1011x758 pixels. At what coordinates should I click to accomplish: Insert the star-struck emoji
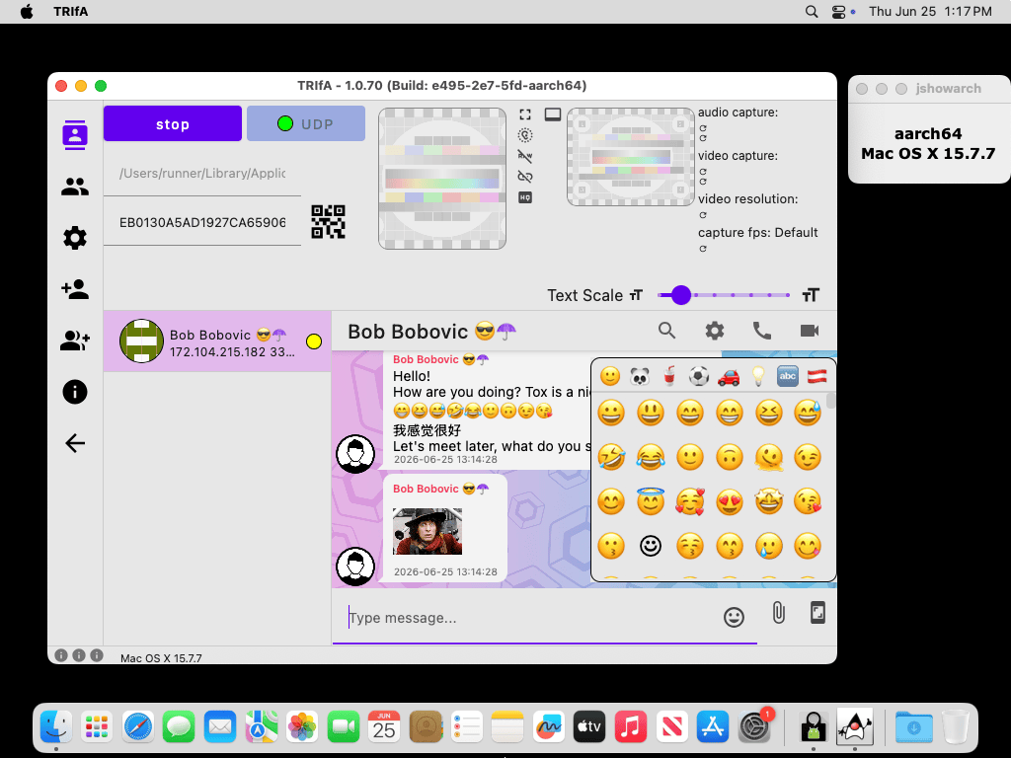coord(768,501)
